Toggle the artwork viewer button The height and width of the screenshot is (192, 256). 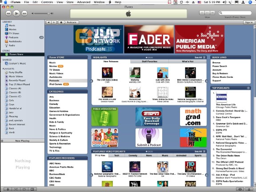32,189
